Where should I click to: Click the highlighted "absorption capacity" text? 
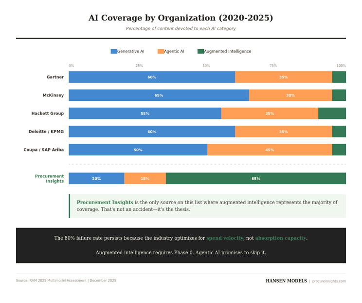(x=280, y=238)
